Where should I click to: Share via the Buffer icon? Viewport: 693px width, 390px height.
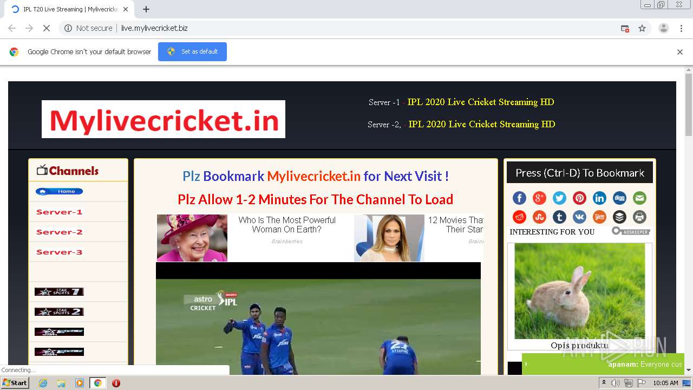[619, 217]
